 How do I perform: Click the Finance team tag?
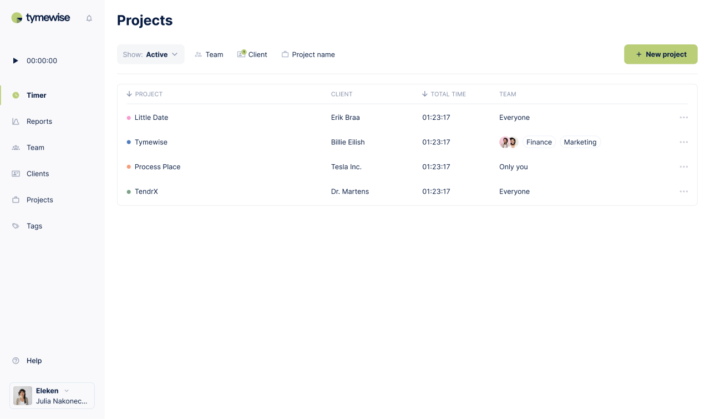coord(539,142)
